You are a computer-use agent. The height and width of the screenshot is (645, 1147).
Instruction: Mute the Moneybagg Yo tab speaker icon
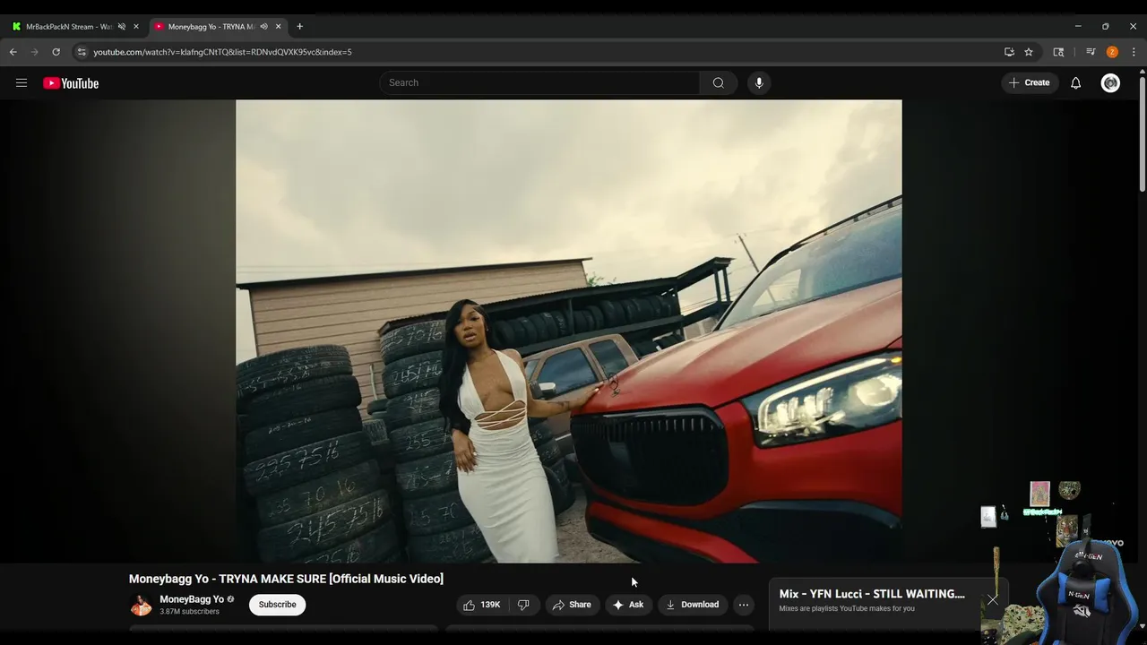pos(263,27)
